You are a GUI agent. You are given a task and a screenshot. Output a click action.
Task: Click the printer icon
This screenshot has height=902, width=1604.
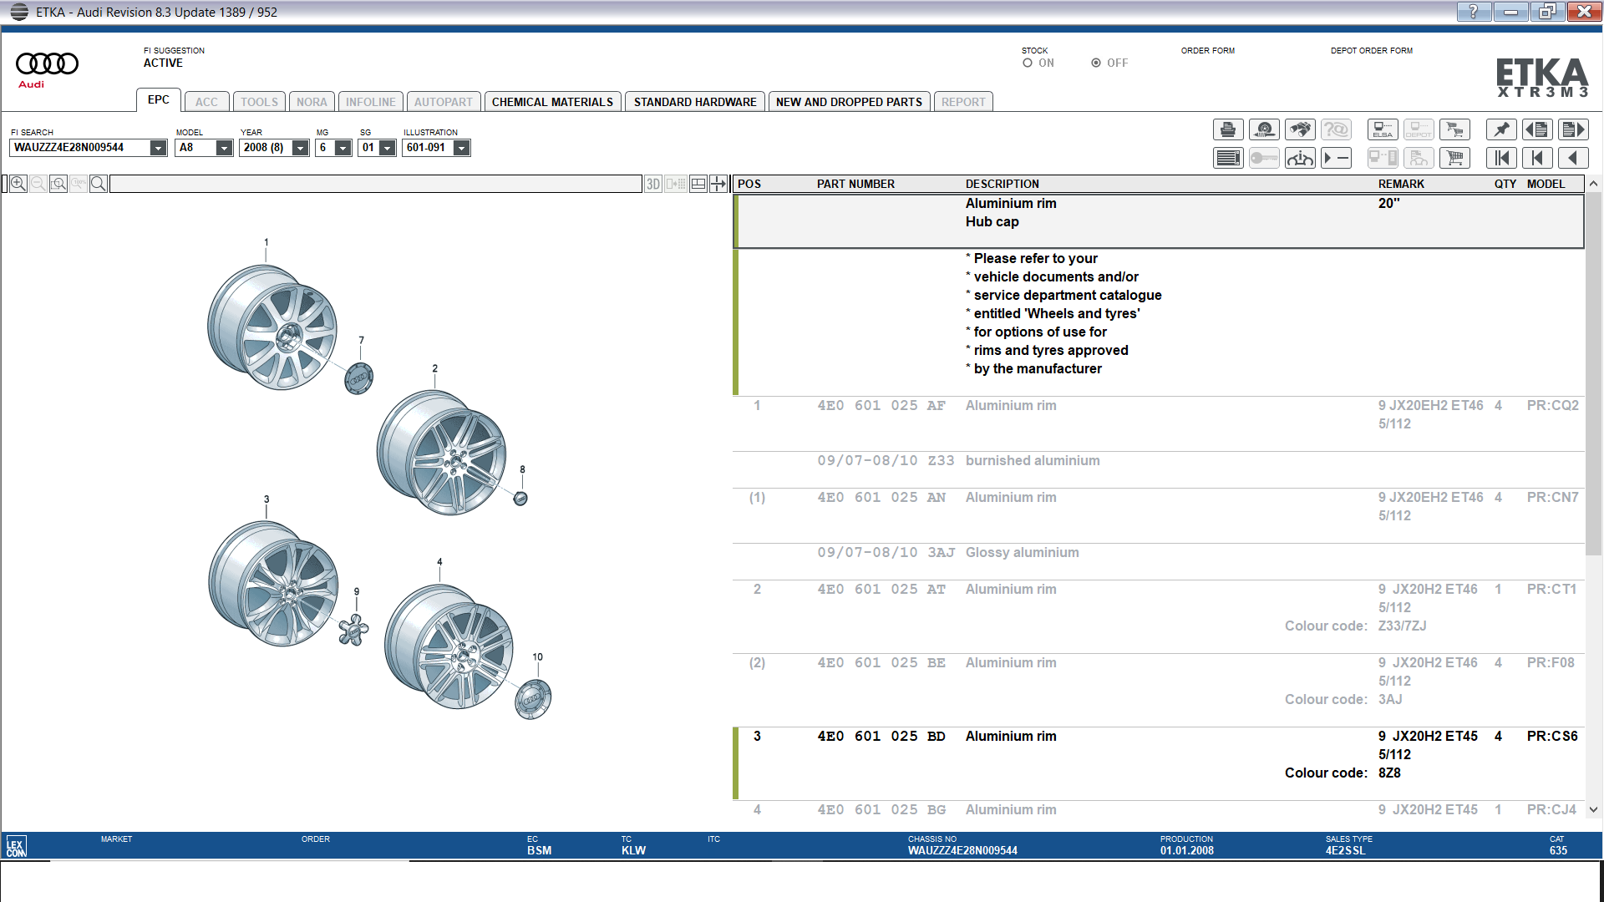[x=1228, y=129]
